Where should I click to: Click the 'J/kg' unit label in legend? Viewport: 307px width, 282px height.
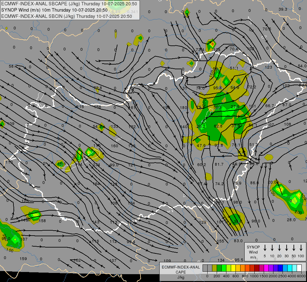tap(181, 277)
